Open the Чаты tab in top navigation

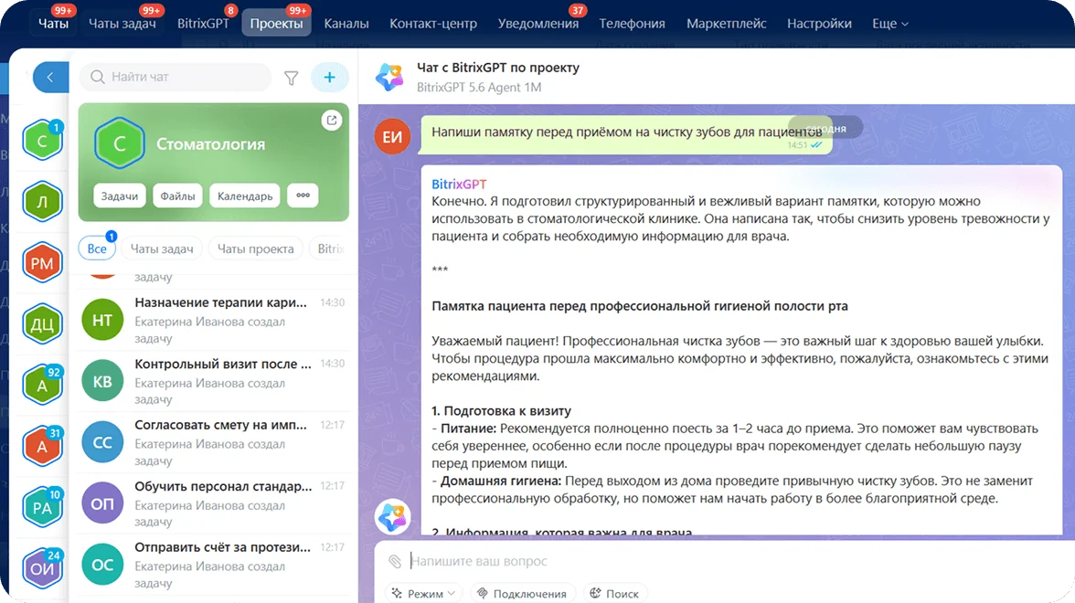[53, 24]
